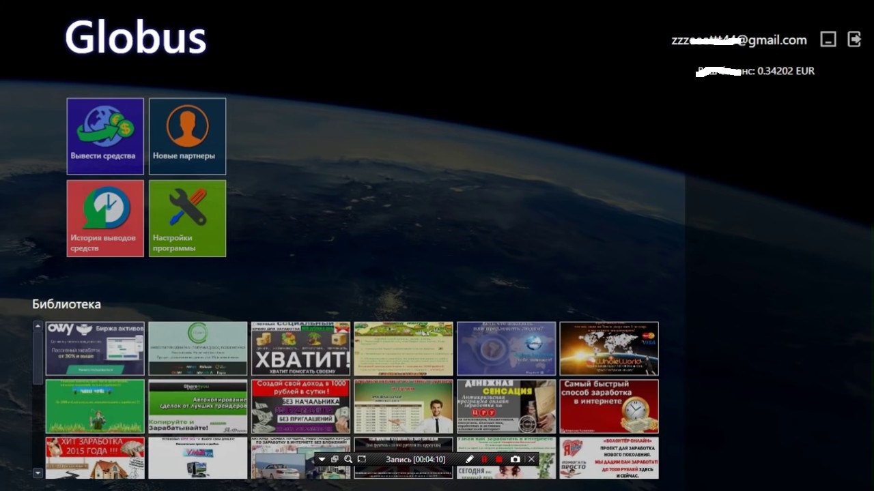The image size is (874, 491).
Task: Open the История выводов средств tile
Action: click(x=105, y=218)
